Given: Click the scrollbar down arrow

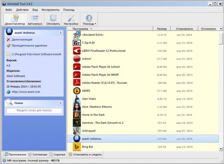Looking at the screenshot, I should (221, 149).
